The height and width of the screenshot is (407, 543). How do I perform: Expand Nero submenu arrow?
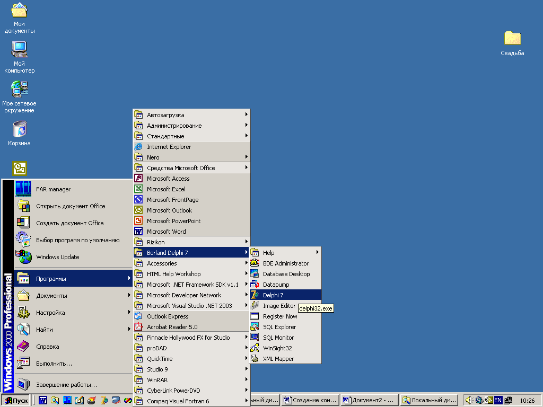click(x=246, y=157)
